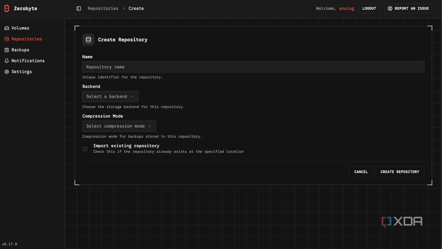The width and height of the screenshot is (442, 249).
Task: Click the Zerobyte logo icon
Action: [7, 8]
